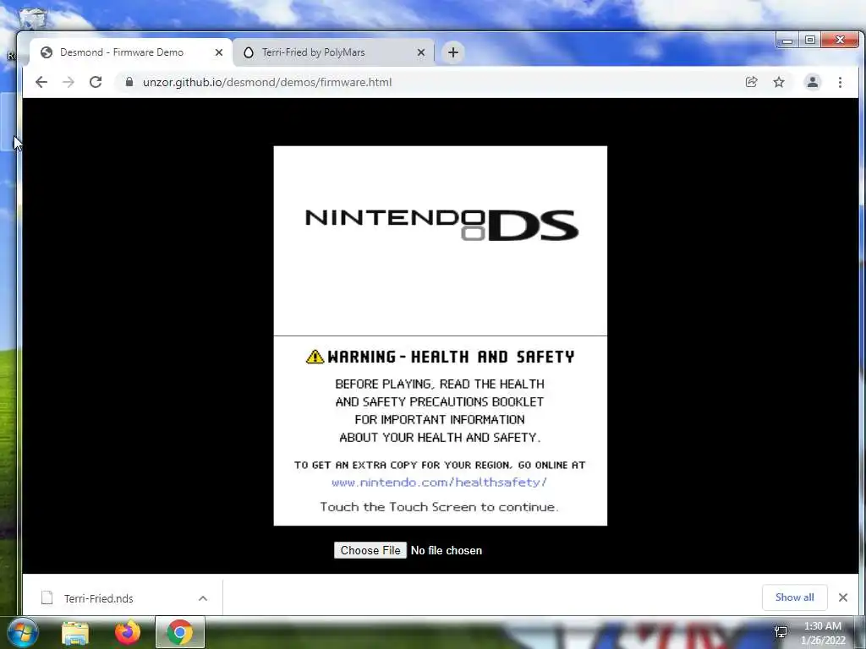This screenshot has width=866, height=649.
Task: Click the Recycle Bin desktop icon
Action: [x=32, y=17]
